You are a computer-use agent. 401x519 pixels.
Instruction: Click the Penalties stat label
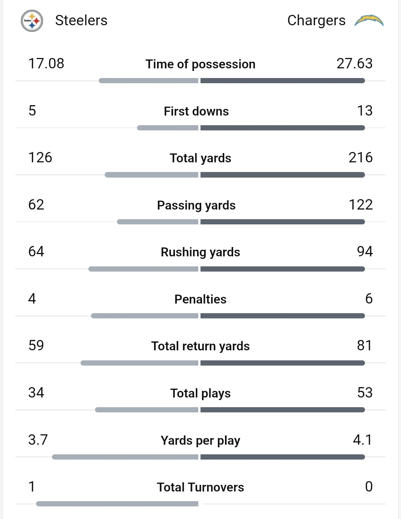coord(200,299)
